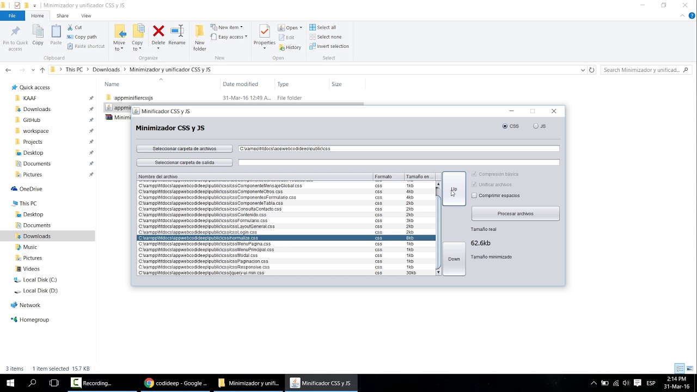
Task: Expand the Move to dropdown
Action: (x=119, y=49)
